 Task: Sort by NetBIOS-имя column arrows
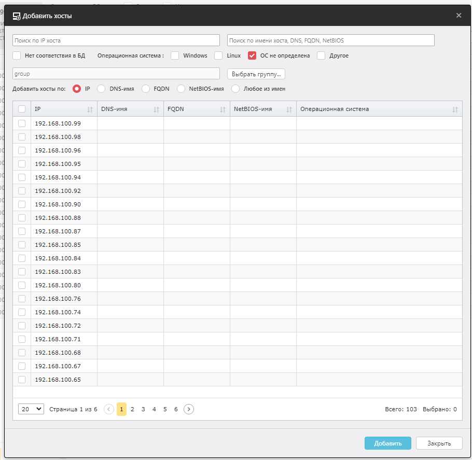289,109
